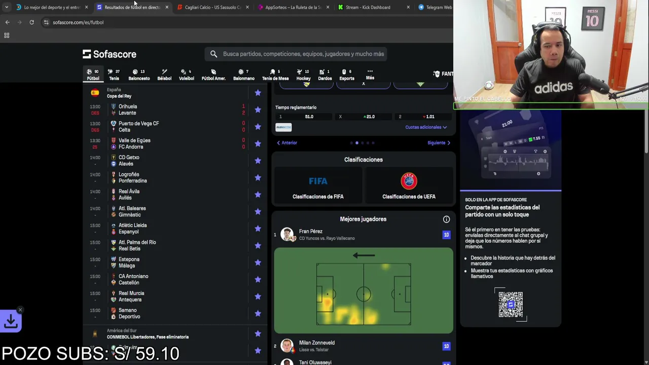The height and width of the screenshot is (365, 649).
Task: Favorite the Real Ávila vs Avilés match
Action: (258, 195)
